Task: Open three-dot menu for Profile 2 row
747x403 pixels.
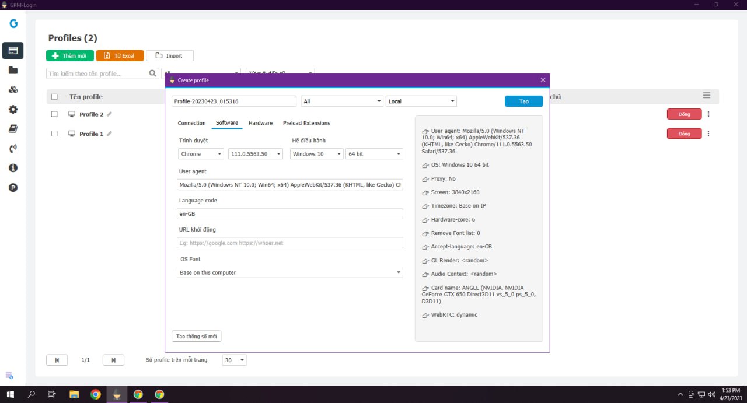Action: 708,114
